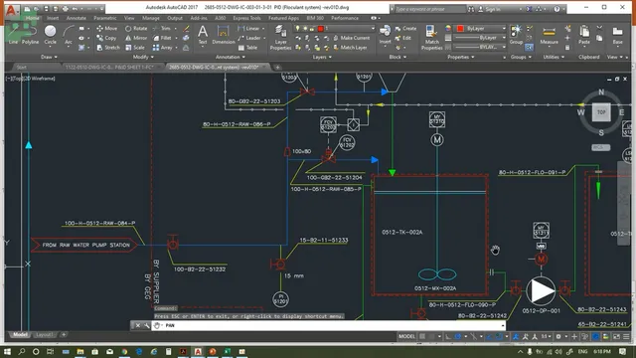Viewport: 636px width, 358px height.
Task: Open Layer Properties manager
Action: (x=280, y=38)
